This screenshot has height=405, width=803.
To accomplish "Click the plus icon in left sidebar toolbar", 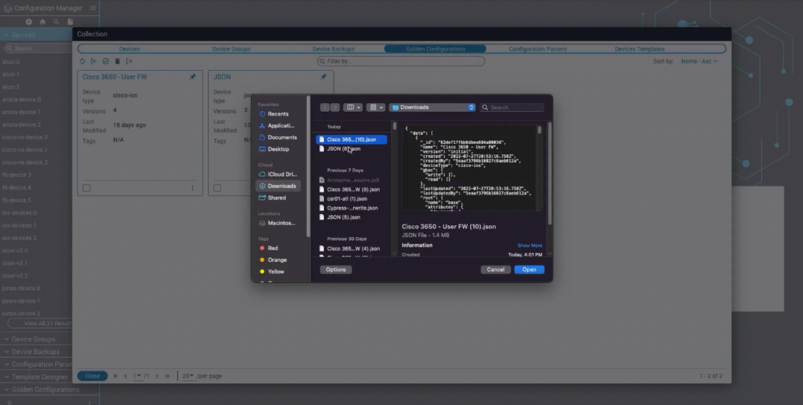I will coord(29,22).
